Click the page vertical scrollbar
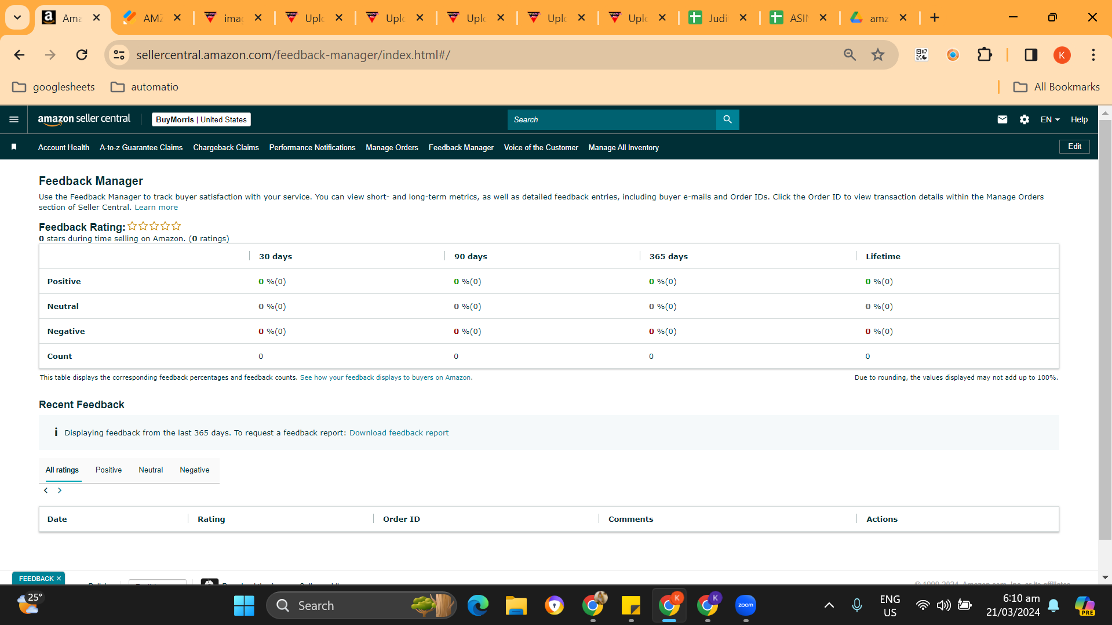The width and height of the screenshot is (1112, 625). click(x=1105, y=330)
